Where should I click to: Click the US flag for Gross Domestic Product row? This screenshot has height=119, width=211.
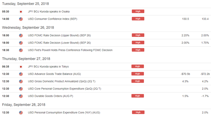21,82
